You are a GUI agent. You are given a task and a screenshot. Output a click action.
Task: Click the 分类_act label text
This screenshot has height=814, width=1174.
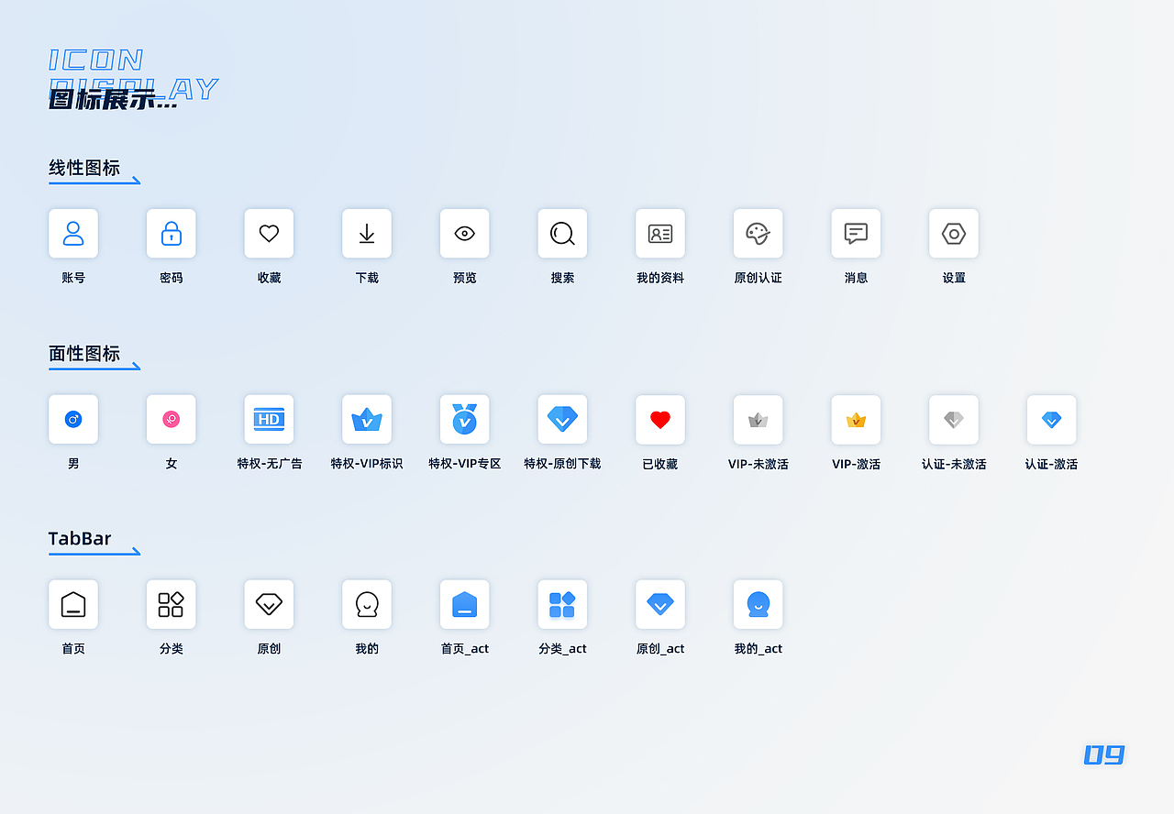[562, 649]
